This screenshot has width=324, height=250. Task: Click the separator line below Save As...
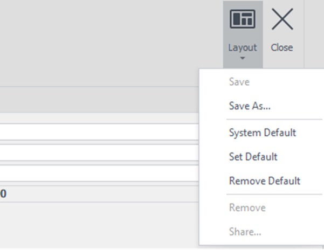[x=260, y=120]
